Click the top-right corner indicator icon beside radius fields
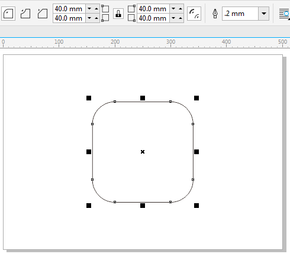This screenshot has width=290, height=254. [x=131, y=9]
